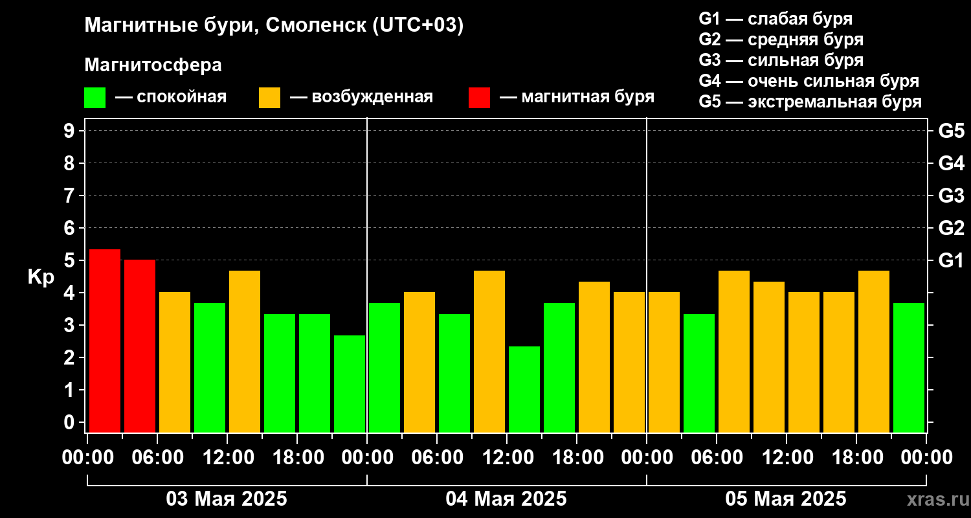Click the 09:00 orange bar on 04 Мая

(x=489, y=351)
